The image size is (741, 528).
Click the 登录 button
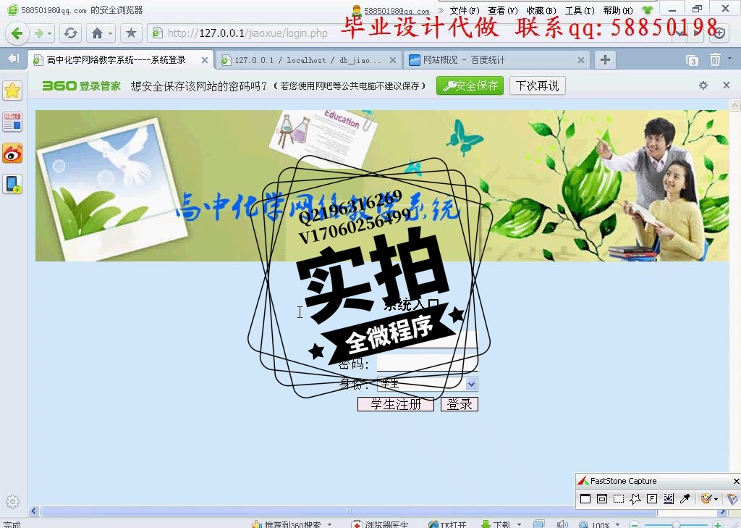point(460,404)
